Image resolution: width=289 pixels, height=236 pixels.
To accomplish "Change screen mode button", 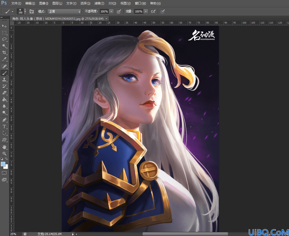I will 4,180.
